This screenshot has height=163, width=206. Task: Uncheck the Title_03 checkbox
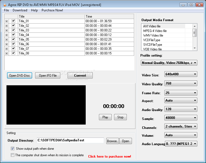(x=13, y=30)
